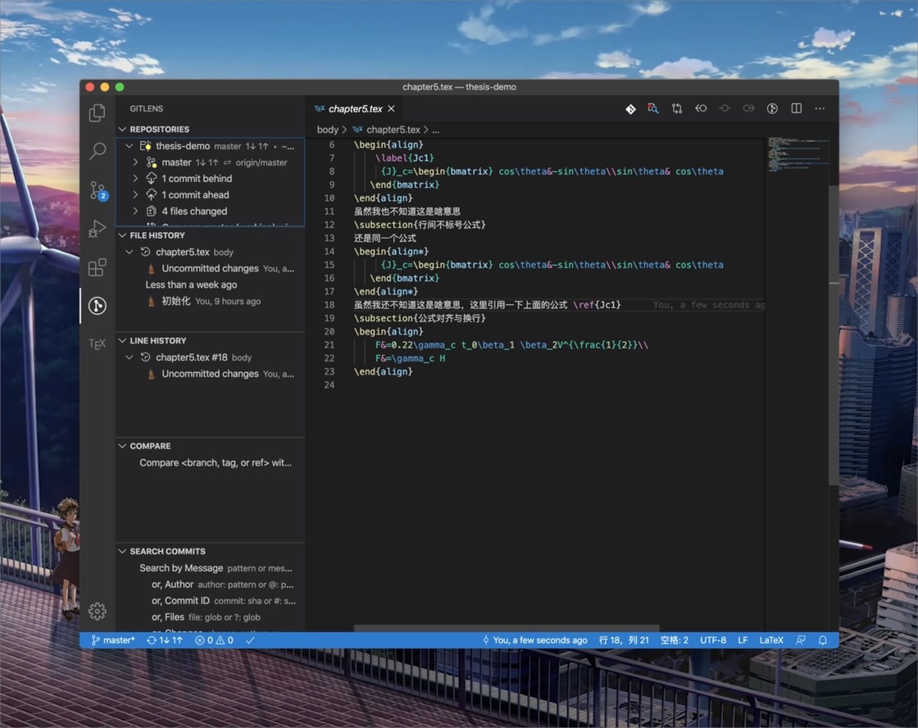Click the 行 18, 列 21 cursor position
Viewport: 918px width, 728px height.
coord(624,640)
